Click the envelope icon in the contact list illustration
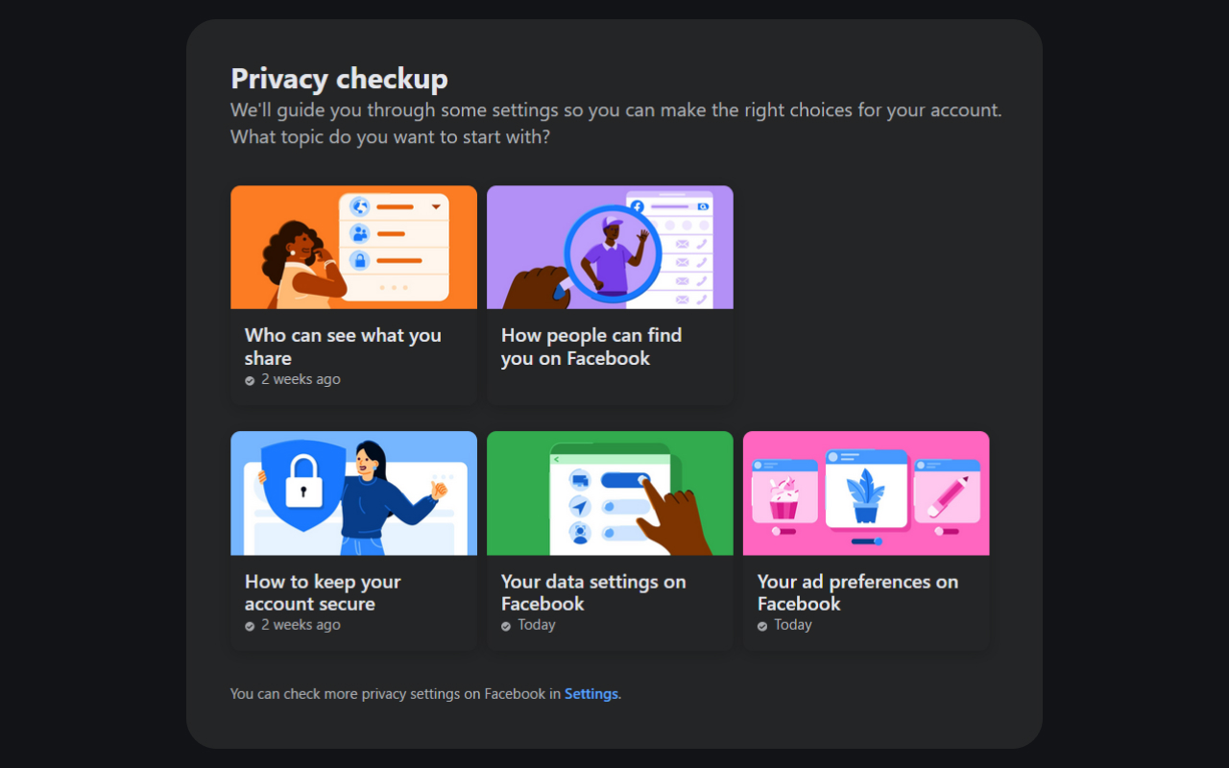 682,244
